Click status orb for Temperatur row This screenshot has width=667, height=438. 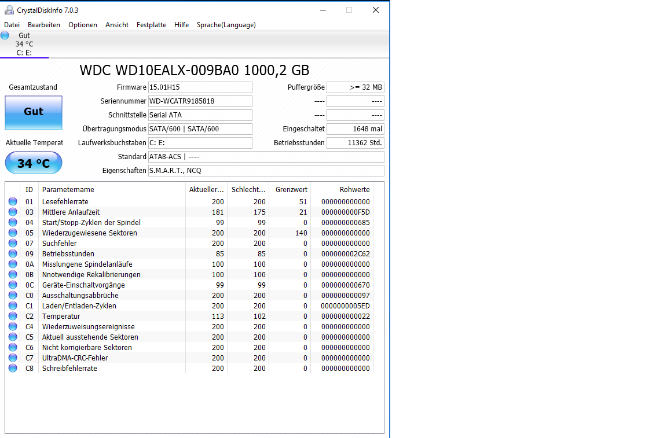[13, 316]
